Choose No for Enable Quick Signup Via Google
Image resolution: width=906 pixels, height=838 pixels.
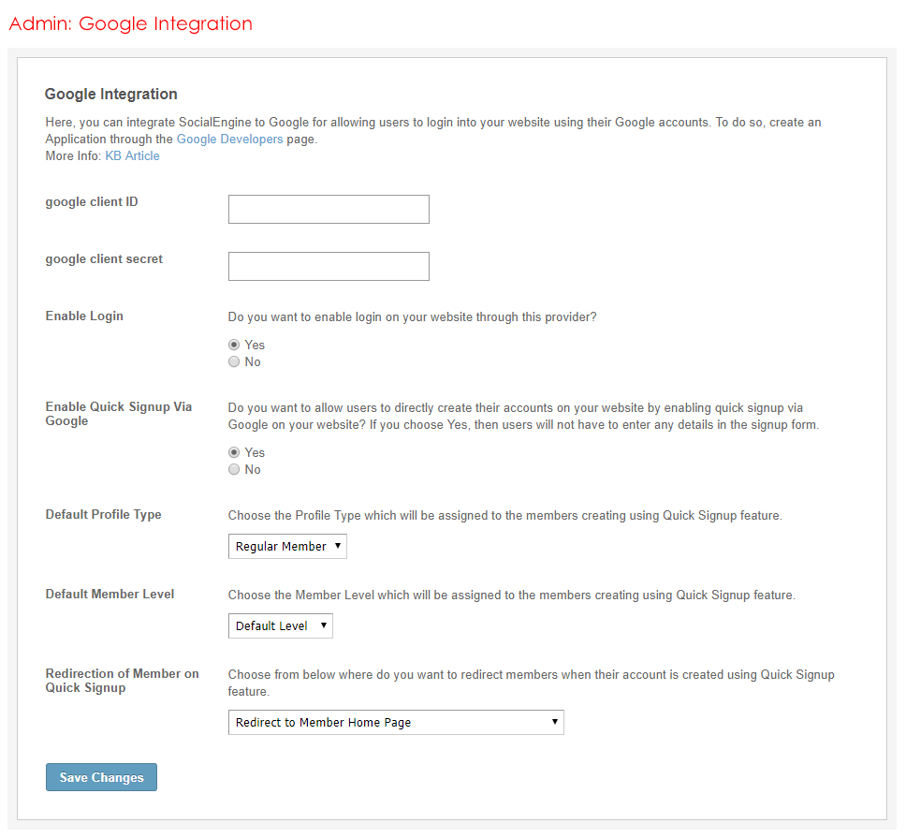[x=234, y=469]
